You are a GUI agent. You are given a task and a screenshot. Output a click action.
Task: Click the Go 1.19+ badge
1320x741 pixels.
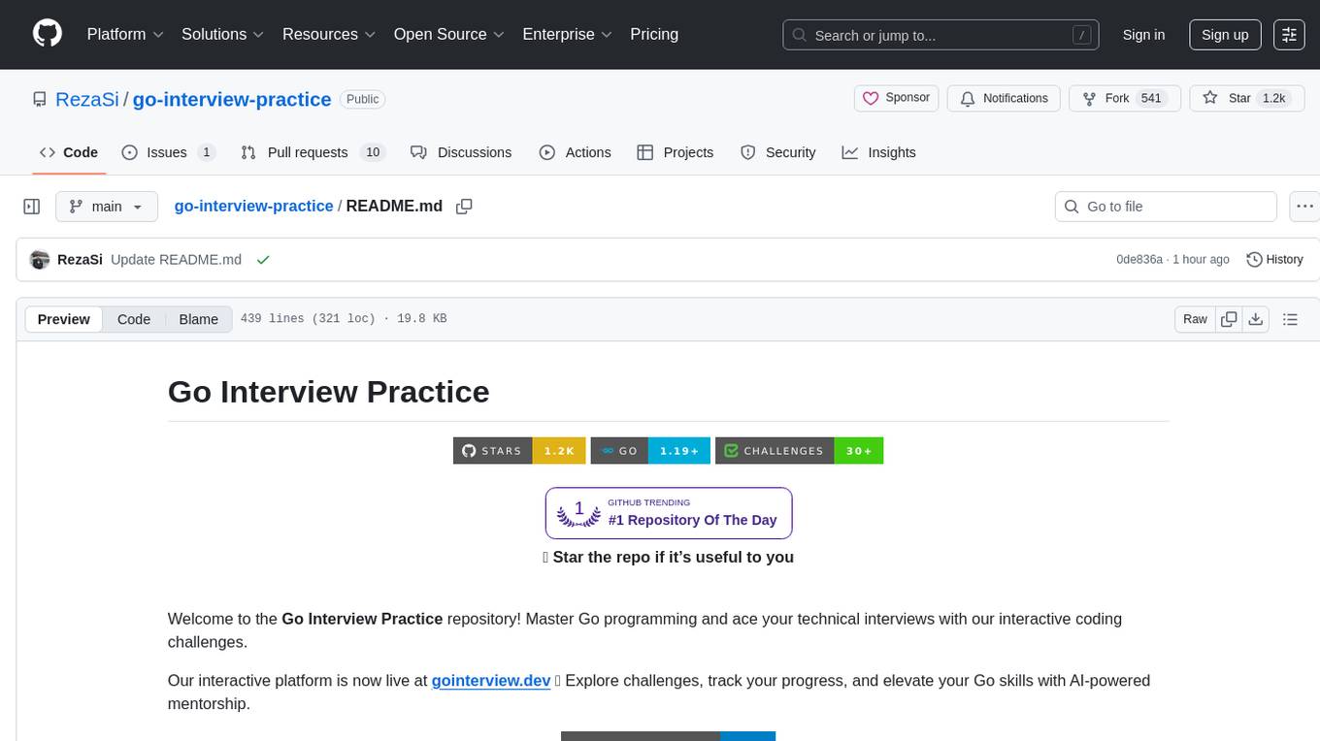[x=650, y=450]
